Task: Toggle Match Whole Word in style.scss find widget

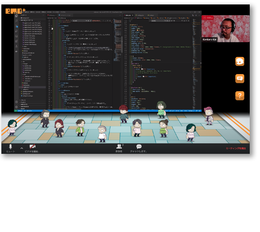Action: pos(167,21)
